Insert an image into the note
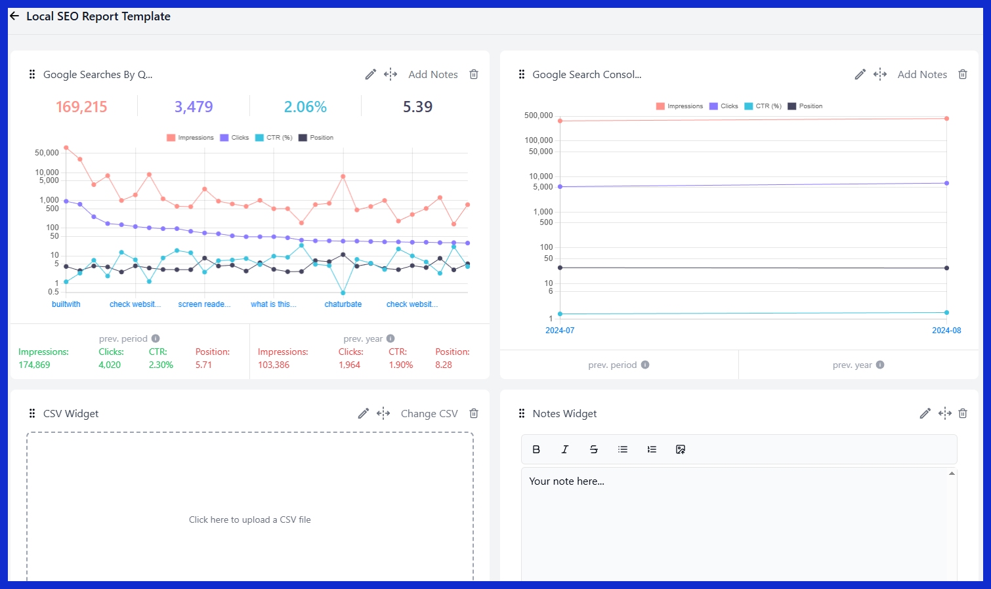Image resolution: width=991 pixels, height=589 pixels. 681,449
